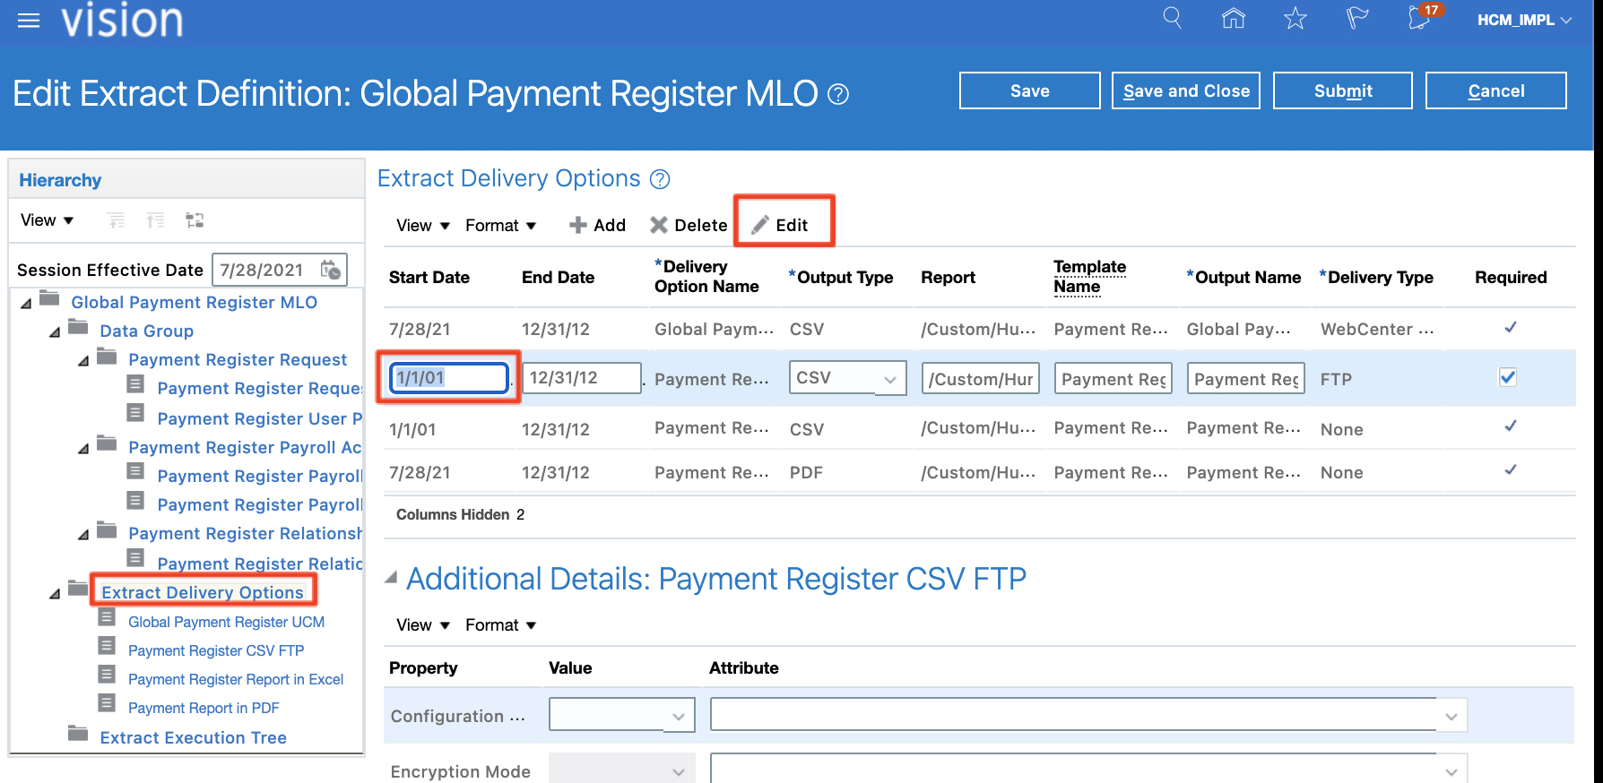Image resolution: width=1603 pixels, height=783 pixels.
Task: Click second hierarchy toolbar collapse icon
Action: click(155, 220)
